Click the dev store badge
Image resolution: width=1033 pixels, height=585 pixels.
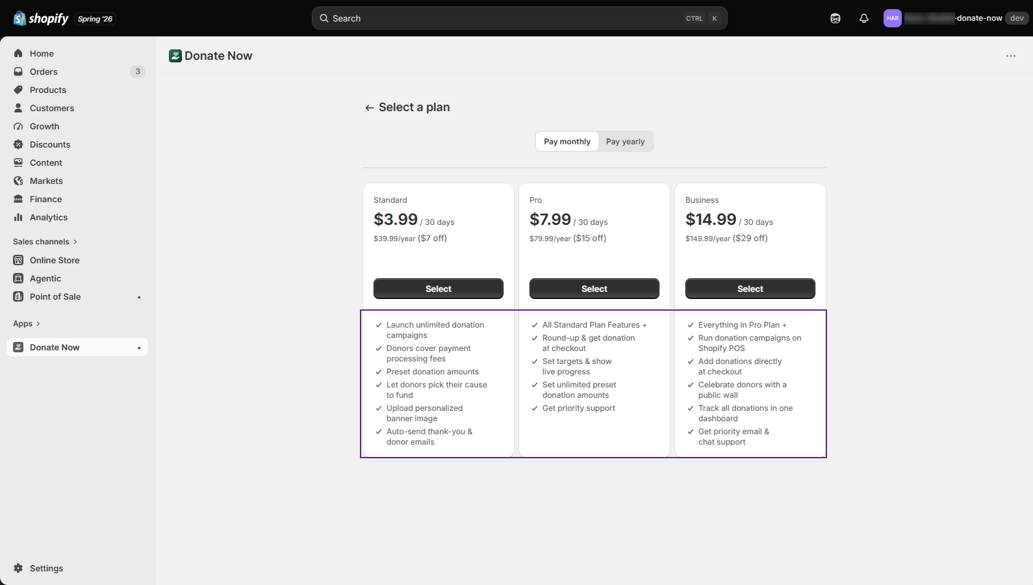[x=1017, y=18]
